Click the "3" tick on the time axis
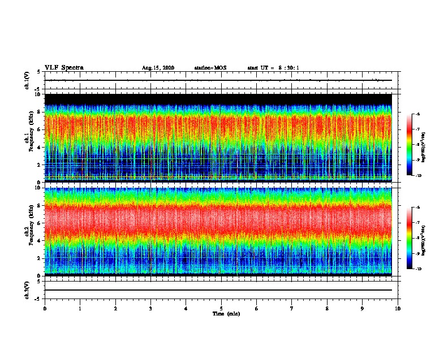Viewport: 448px width, 346px height. pyautogui.click(x=150, y=309)
